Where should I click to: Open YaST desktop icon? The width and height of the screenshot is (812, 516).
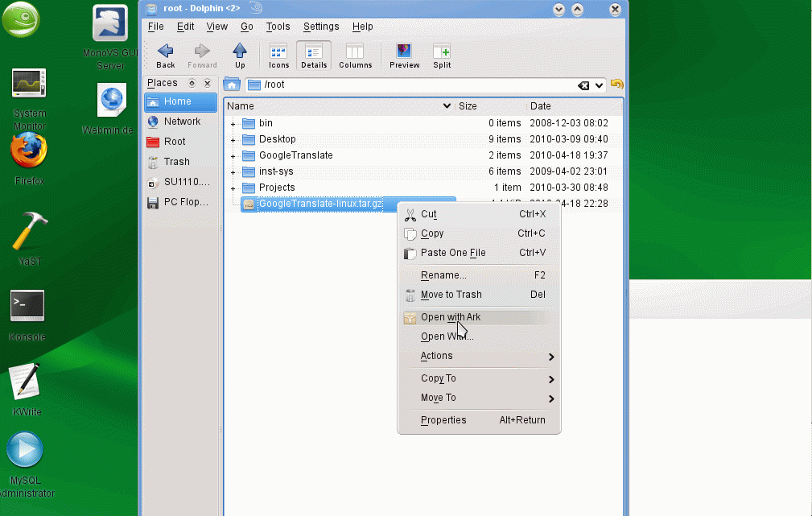click(30, 239)
